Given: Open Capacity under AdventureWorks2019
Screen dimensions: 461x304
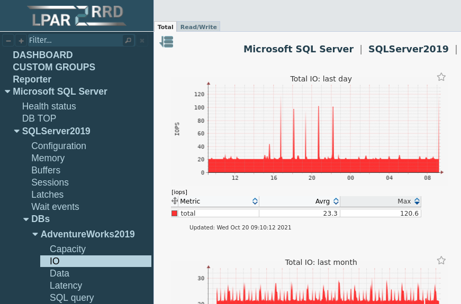Looking at the screenshot, I should (68, 249).
